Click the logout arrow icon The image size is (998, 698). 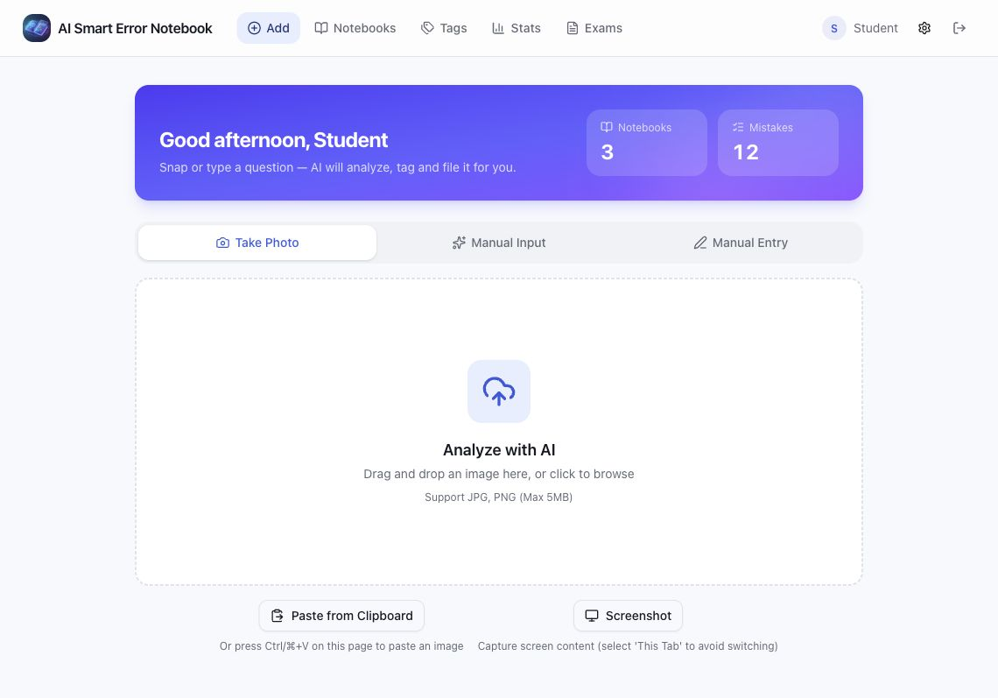(959, 28)
